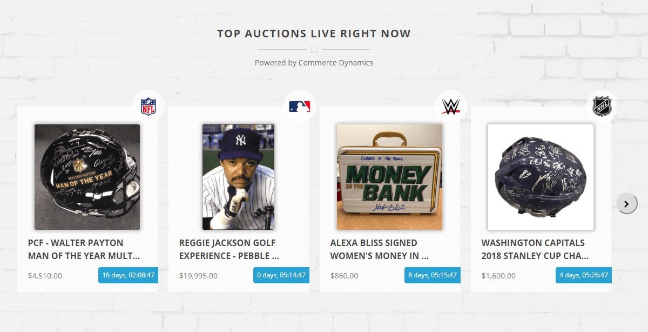The height and width of the screenshot is (332, 648).
Task: Click the NFL league badge icon
Action: (148, 106)
